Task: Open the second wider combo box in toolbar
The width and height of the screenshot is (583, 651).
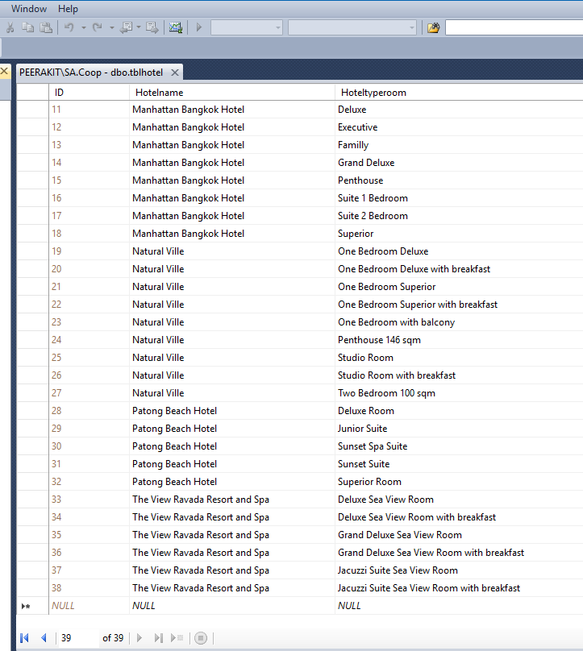Action: coord(352,28)
